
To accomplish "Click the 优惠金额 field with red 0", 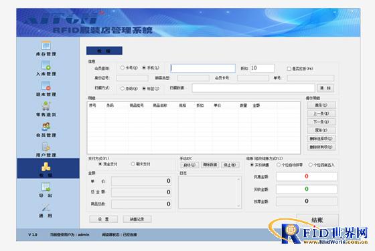I will click(x=307, y=177).
